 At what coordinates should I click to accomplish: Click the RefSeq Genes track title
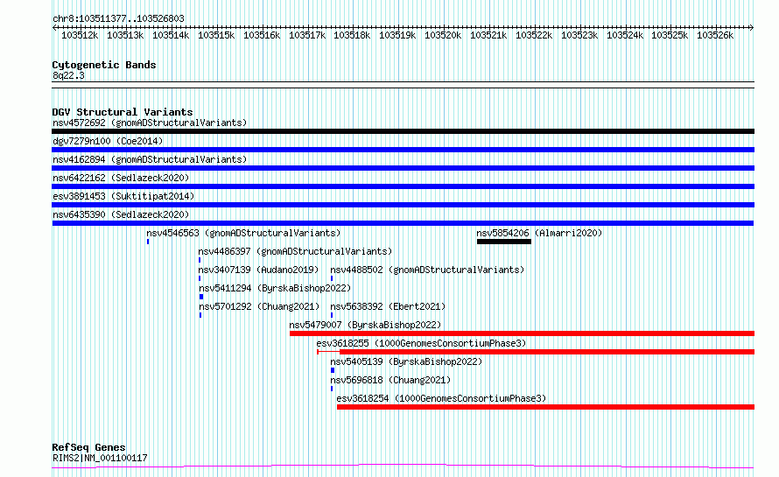[x=88, y=447]
